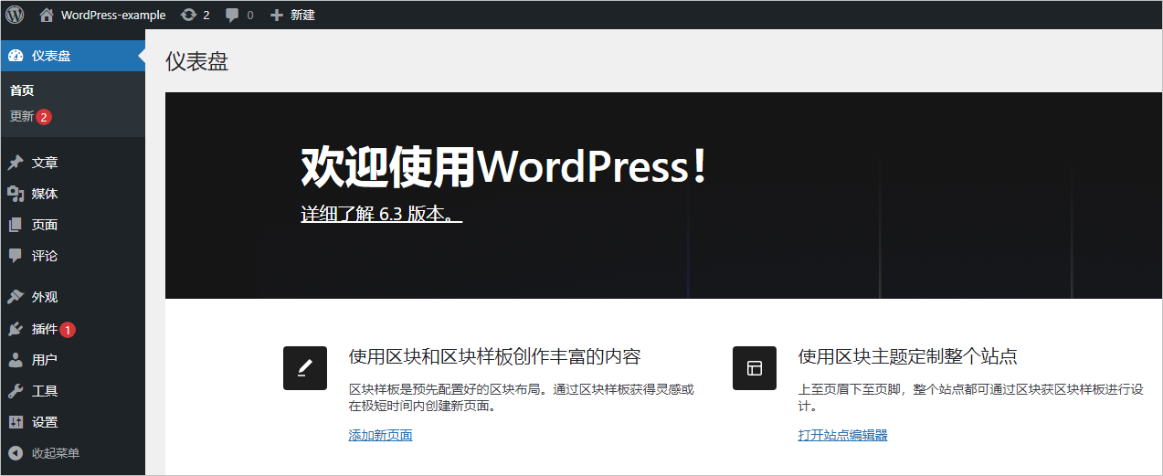Click the paintbrush icon for 外观
This screenshot has height=476, width=1163.
click(x=16, y=297)
